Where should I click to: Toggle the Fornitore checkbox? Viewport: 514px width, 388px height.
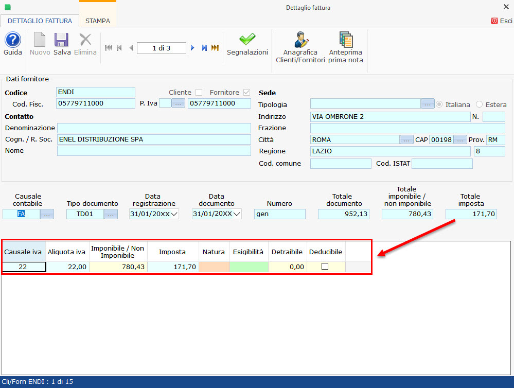click(247, 93)
